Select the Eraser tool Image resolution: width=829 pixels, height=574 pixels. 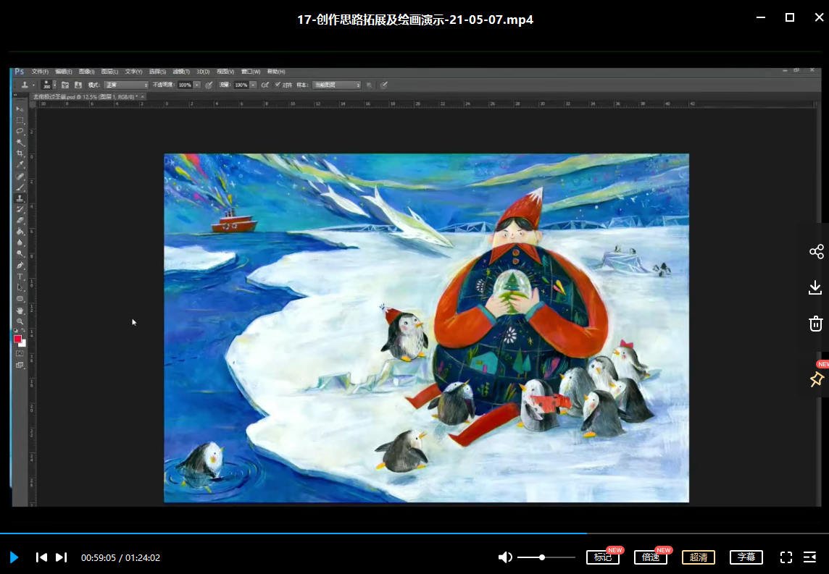click(x=20, y=219)
